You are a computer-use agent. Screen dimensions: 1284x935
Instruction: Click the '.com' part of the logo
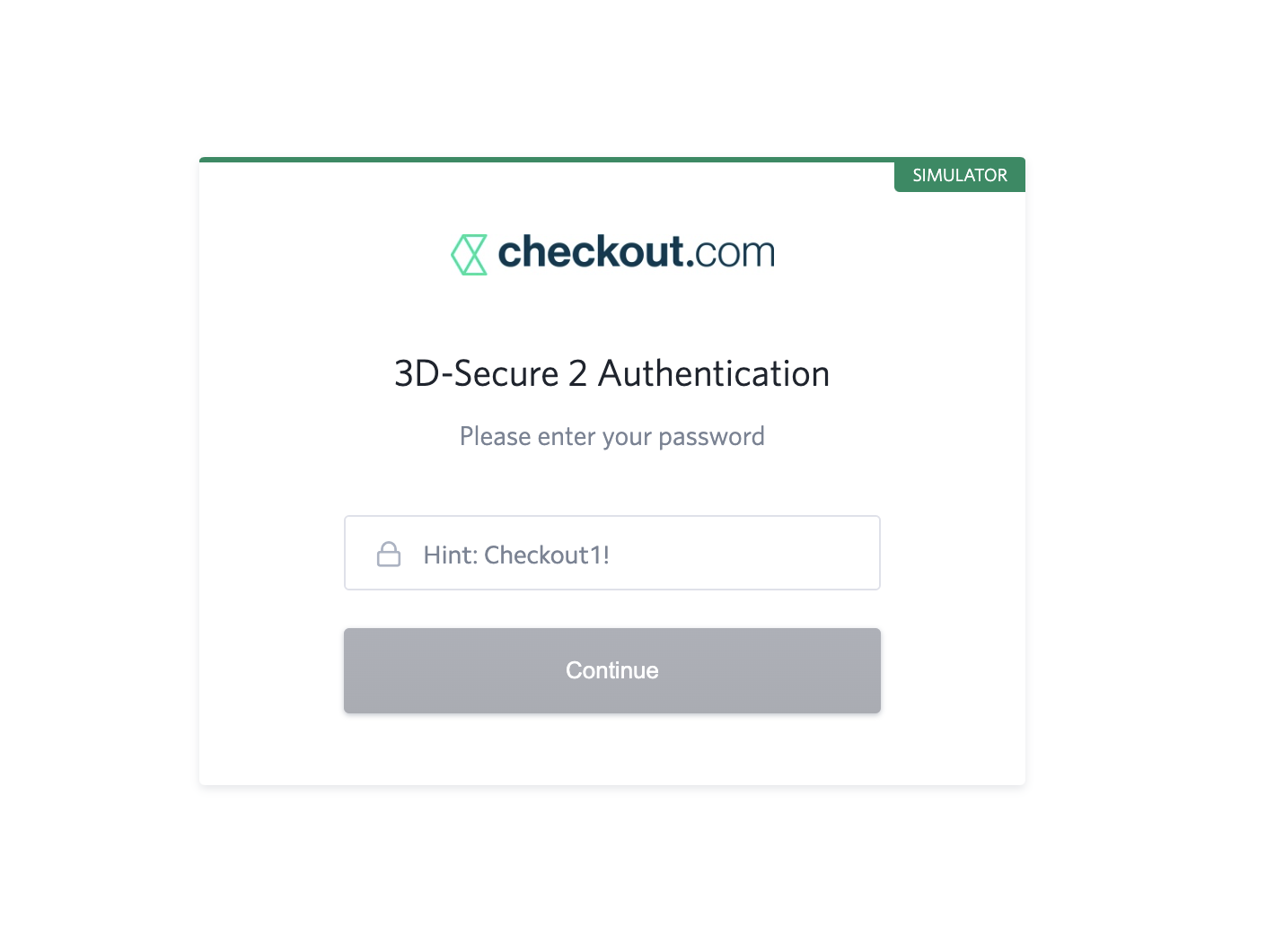[x=731, y=253]
